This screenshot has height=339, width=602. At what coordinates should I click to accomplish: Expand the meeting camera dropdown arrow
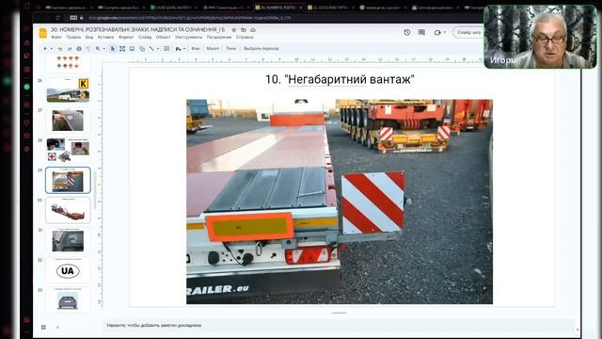coord(445,33)
